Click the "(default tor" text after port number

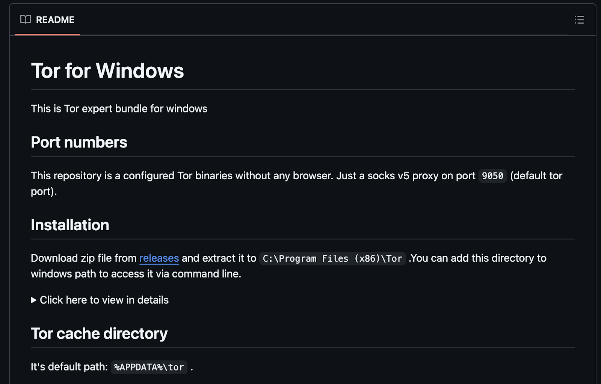click(536, 176)
